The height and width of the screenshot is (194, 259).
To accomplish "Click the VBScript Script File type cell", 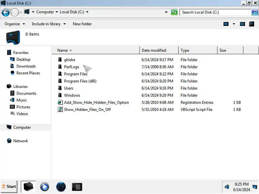I will [197, 110].
